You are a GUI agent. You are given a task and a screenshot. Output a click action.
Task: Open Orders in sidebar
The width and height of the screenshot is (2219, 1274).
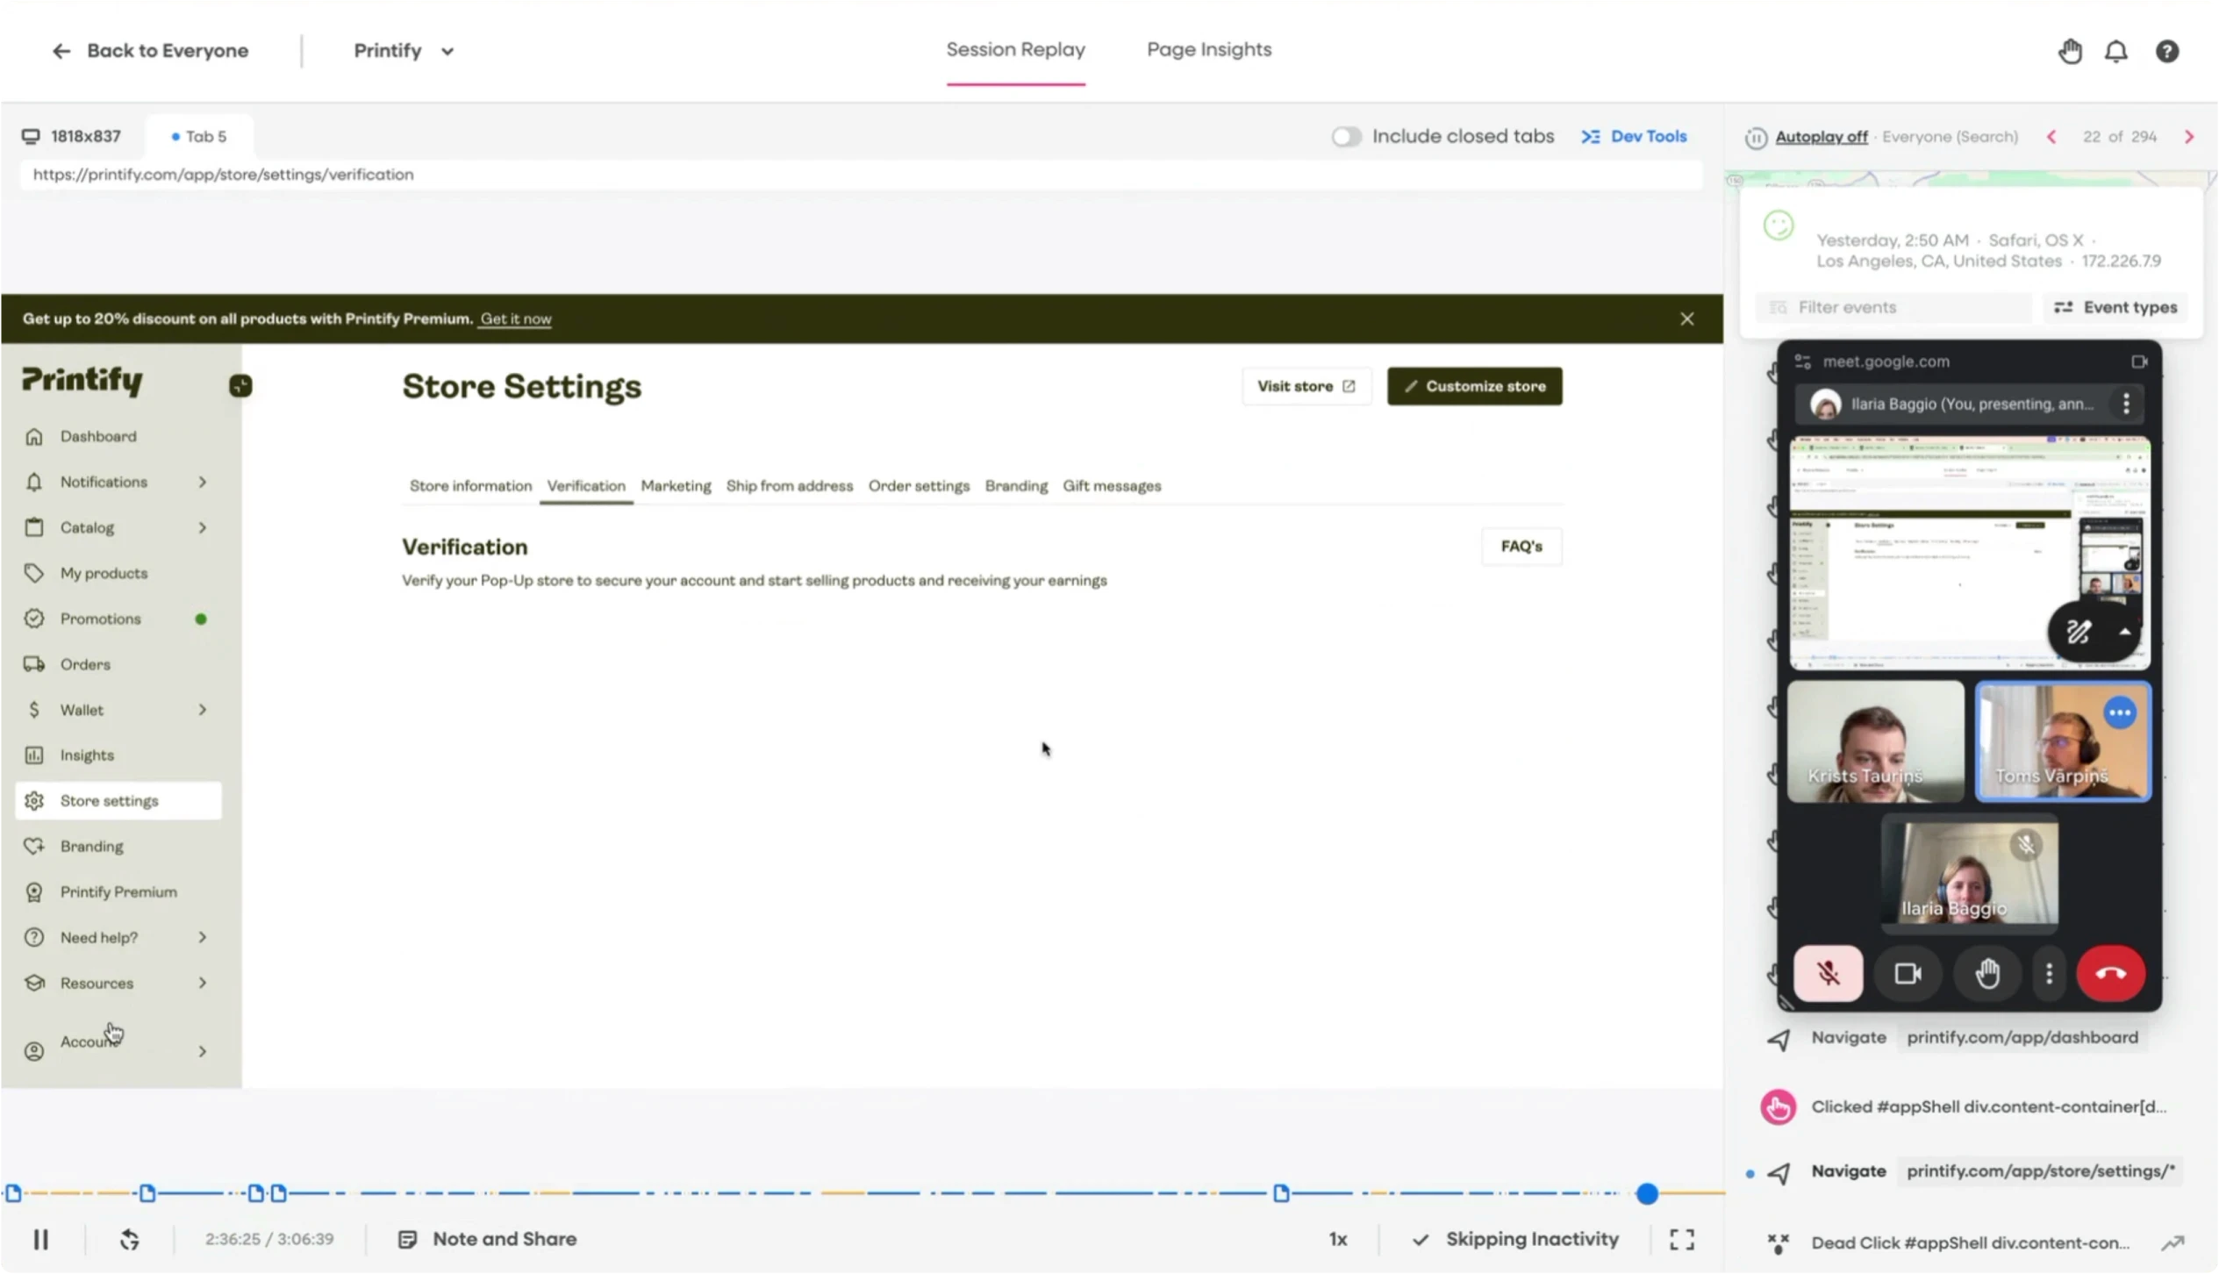(85, 664)
